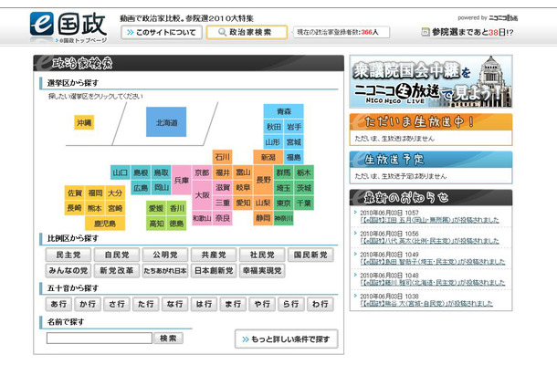Screen dimensions: 557x365
Task: Filter names by ま行
Action: (233, 304)
